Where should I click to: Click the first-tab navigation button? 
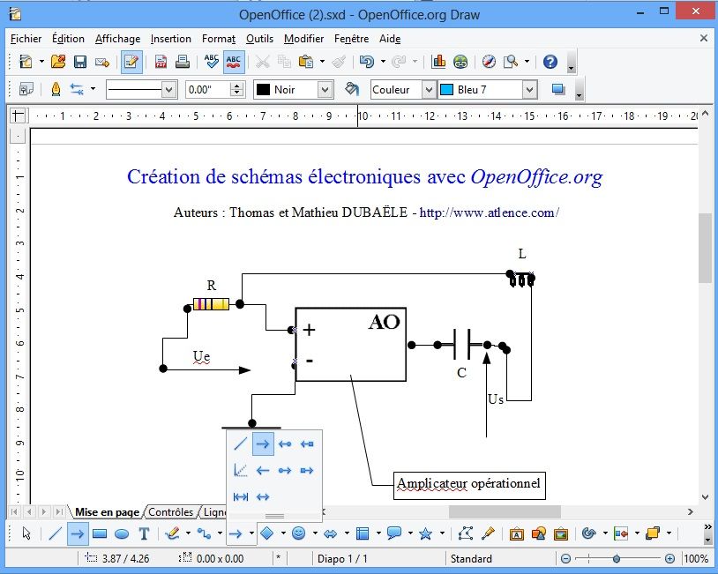[x=14, y=511]
